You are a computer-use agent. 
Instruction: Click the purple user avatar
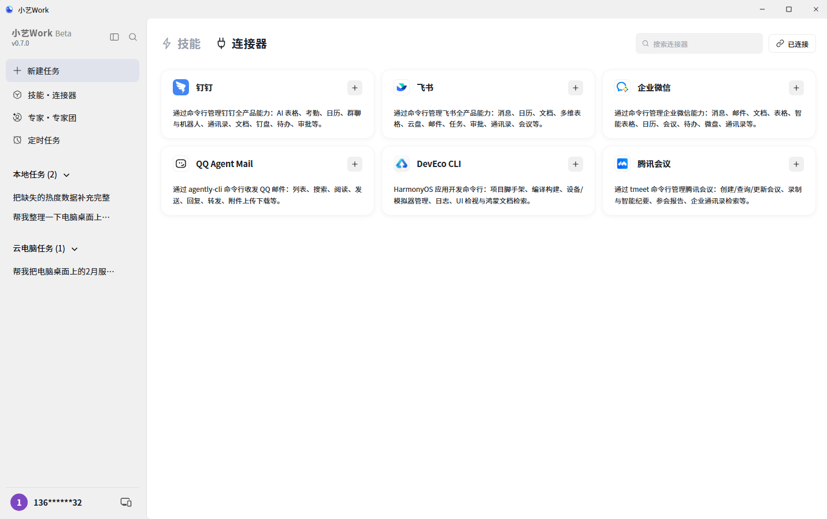pyautogui.click(x=19, y=502)
